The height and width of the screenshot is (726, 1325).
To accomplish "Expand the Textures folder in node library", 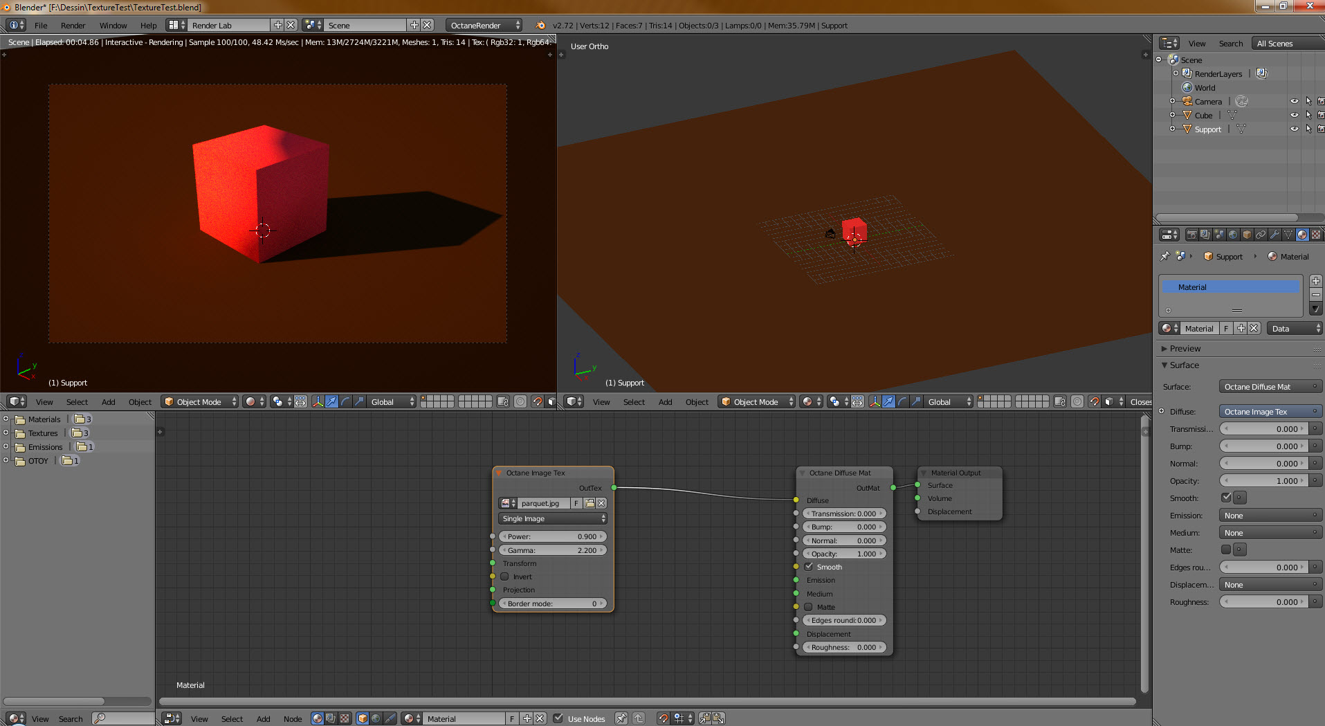I will (x=6, y=433).
